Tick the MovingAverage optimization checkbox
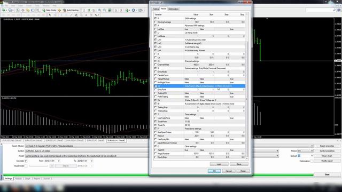The width and height of the screenshot is (342, 192). [x=156, y=22]
